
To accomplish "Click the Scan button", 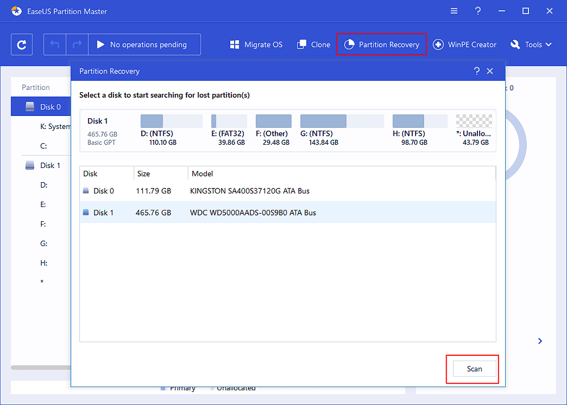I will click(x=475, y=369).
